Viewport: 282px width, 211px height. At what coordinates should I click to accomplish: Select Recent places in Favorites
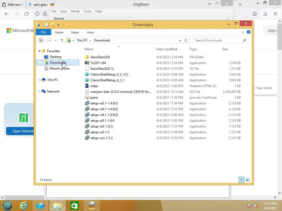[59, 68]
